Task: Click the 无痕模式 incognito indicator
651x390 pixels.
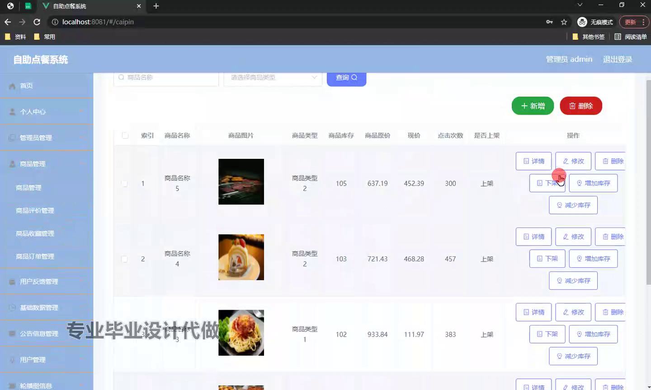Action: (x=595, y=22)
